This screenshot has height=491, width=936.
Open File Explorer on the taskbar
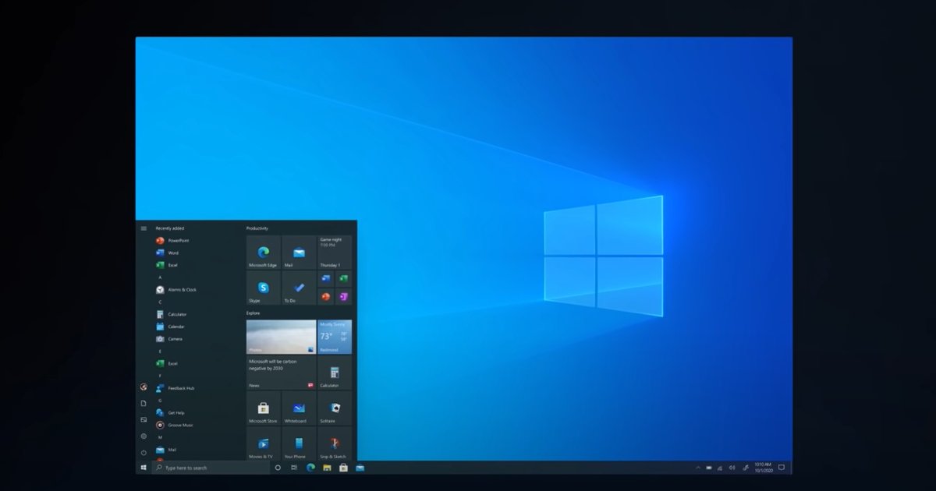point(327,468)
